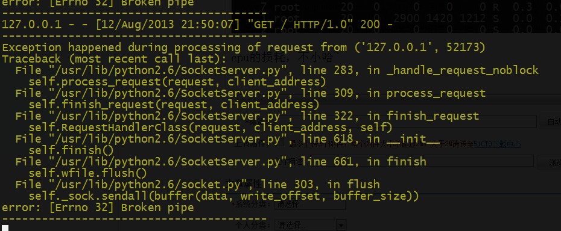Expand the 个人分类 dropdown arrow

click(x=341, y=226)
